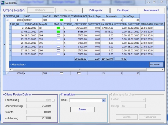168x125 pixels.
Task: Tick the Teilzahlung checkbox
Action: click(53, 100)
